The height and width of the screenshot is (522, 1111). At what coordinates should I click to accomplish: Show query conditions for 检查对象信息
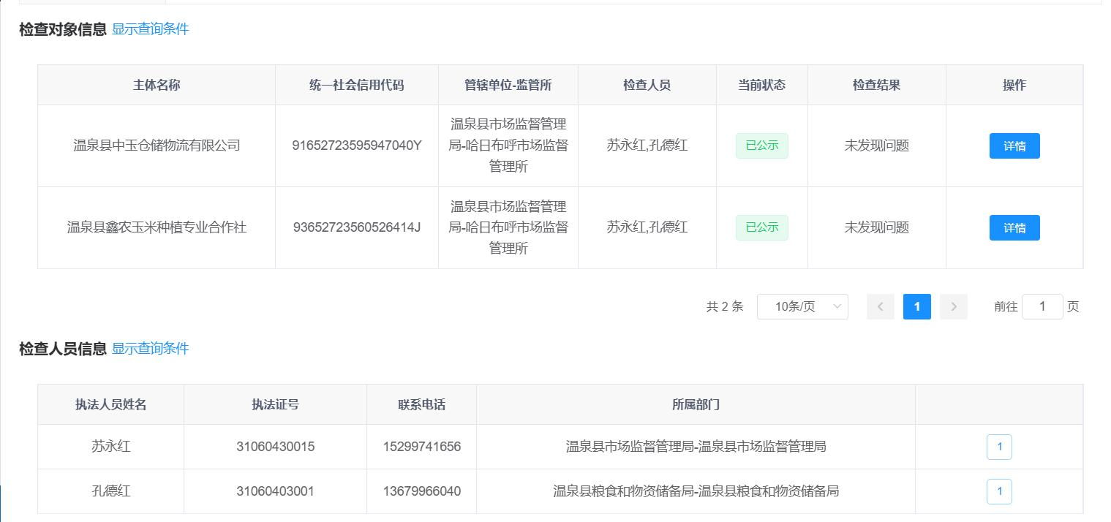[150, 29]
